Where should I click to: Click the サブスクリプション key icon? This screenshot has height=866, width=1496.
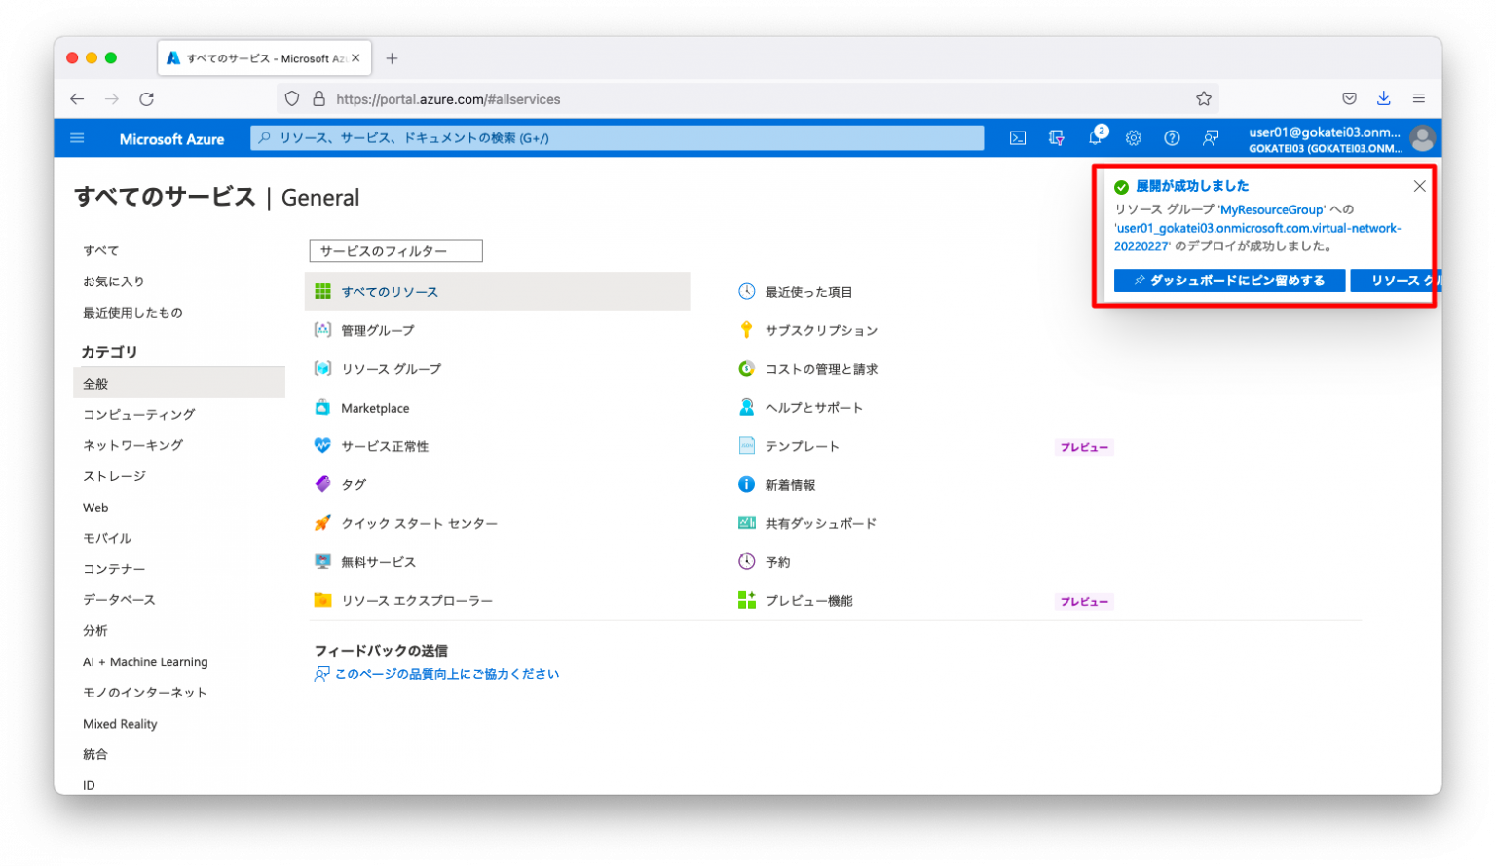746,330
